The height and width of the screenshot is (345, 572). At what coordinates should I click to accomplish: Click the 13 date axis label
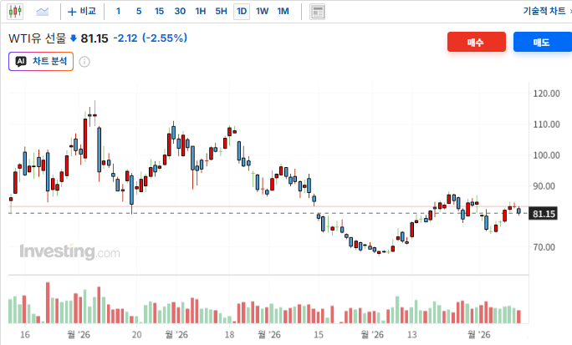(411, 334)
